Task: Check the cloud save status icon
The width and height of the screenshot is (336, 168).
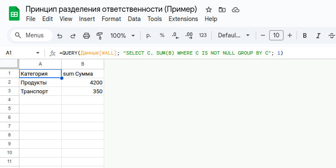Action: (x=236, y=10)
